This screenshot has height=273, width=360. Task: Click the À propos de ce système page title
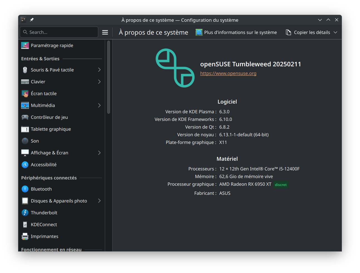coord(153,32)
